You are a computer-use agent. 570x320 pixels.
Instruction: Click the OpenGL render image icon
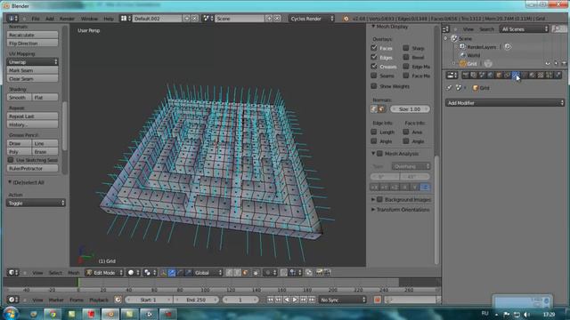pos(319,273)
